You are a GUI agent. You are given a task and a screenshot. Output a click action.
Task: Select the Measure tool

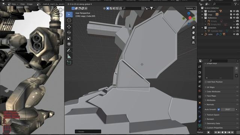(69, 56)
